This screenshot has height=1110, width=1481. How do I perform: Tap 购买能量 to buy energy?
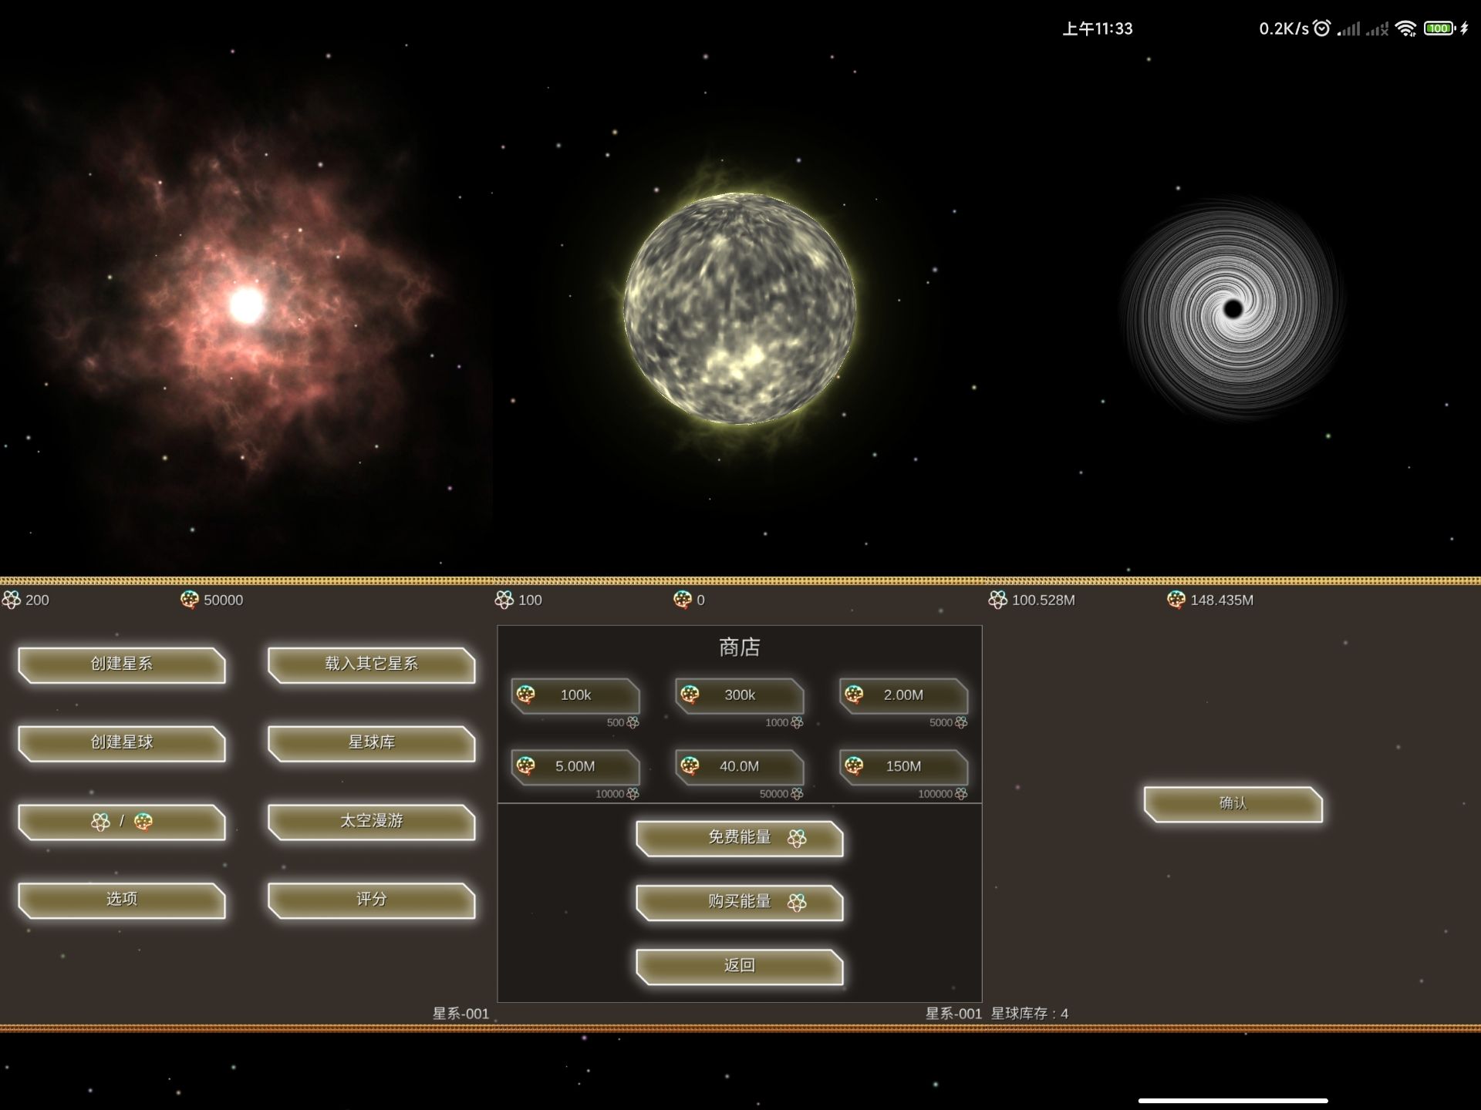click(x=740, y=902)
